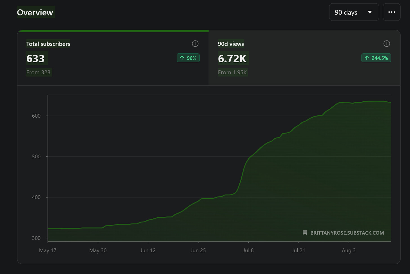Click the Jun 25 date marker on axis
Image resolution: width=410 pixels, height=274 pixels.
[198, 250]
